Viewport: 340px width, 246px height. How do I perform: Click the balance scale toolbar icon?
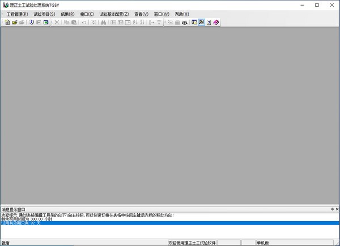tap(185, 23)
